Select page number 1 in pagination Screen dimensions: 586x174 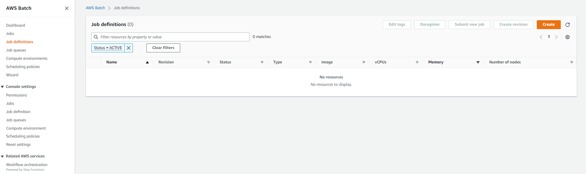point(549,37)
